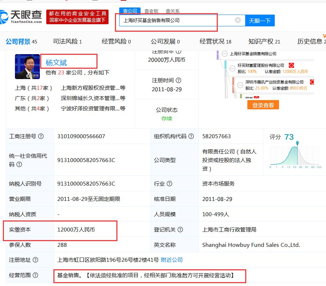Open 深圳锦城长久资本管理 company link
This screenshot has height=286, width=326.
point(93,98)
